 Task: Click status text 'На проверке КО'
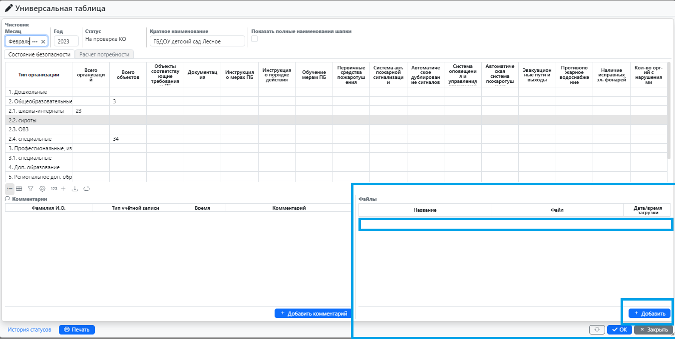[106, 39]
